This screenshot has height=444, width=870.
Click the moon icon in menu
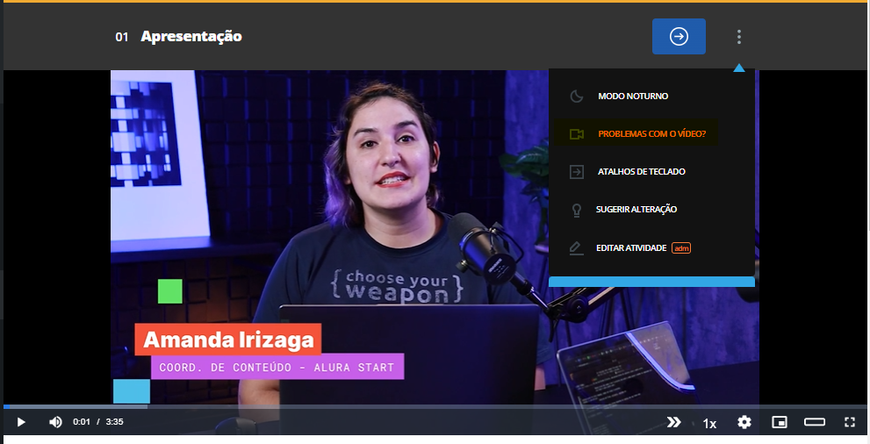(x=577, y=97)
